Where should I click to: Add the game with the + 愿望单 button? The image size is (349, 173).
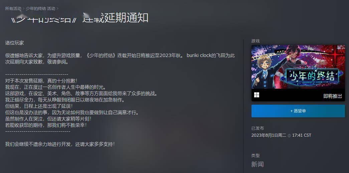(x=298, y=111)
